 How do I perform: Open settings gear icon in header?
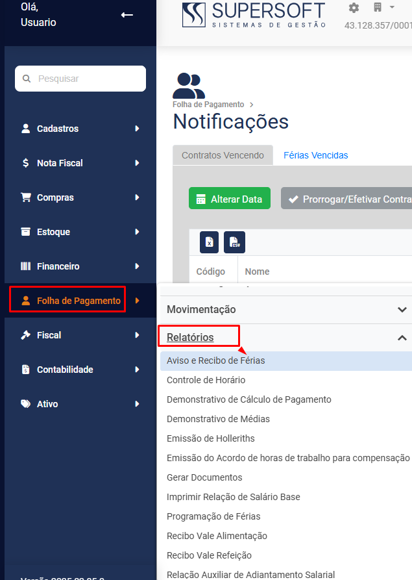click(x=354, y=8)
